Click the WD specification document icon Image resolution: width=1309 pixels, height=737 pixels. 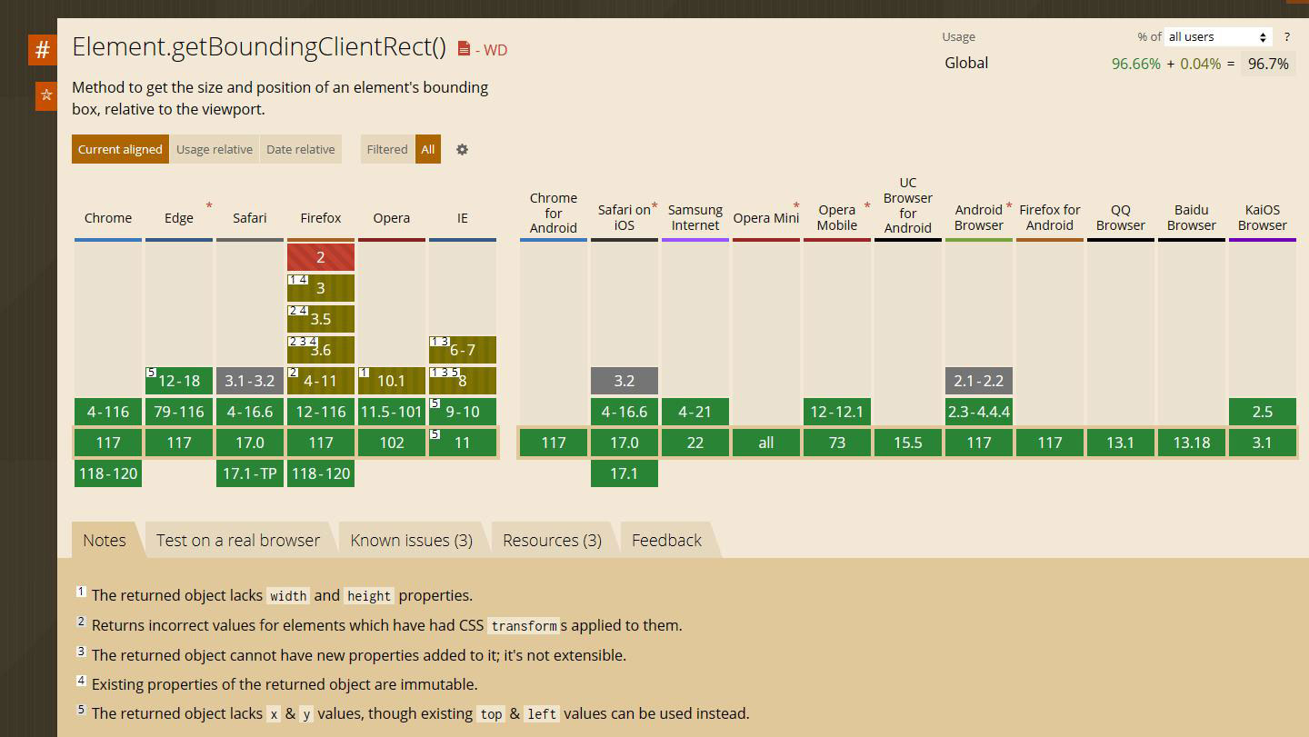[465, 49]
